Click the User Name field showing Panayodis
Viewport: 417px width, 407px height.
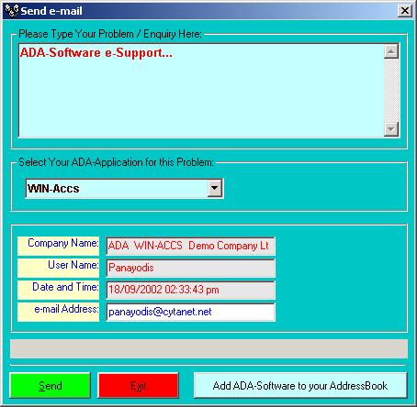point(191,268)
